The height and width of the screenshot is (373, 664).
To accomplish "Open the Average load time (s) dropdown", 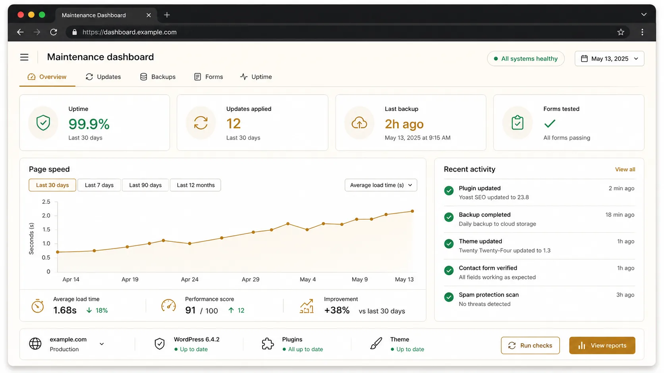I will [381, 185].
